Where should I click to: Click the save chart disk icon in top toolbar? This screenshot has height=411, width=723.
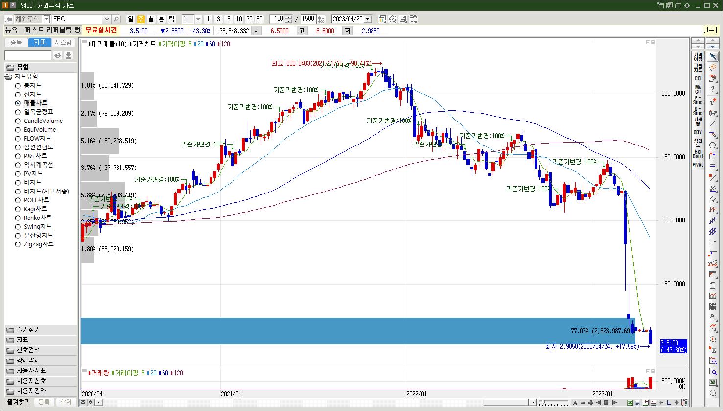point(403,19)
